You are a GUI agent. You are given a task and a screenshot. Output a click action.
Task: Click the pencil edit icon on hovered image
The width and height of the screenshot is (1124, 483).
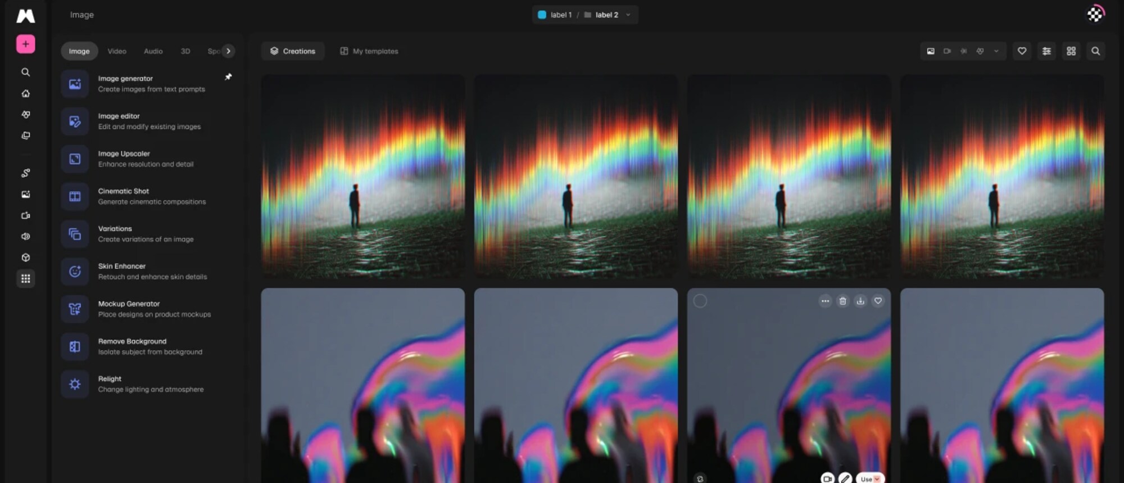(x=845, y=479)
